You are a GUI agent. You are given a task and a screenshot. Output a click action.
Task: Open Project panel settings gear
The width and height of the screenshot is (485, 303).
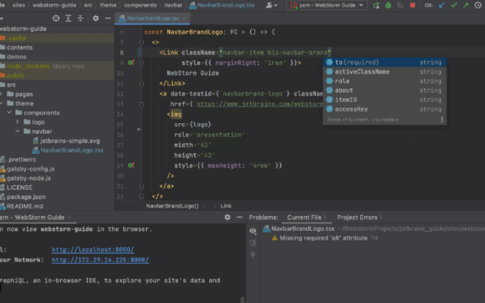click(x=96, y=18)
